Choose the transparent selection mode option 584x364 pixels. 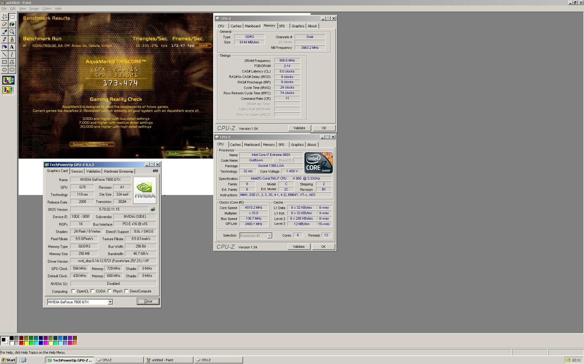coord(8,90)
